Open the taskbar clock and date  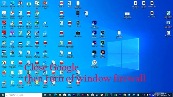click(x=164, y=95)
